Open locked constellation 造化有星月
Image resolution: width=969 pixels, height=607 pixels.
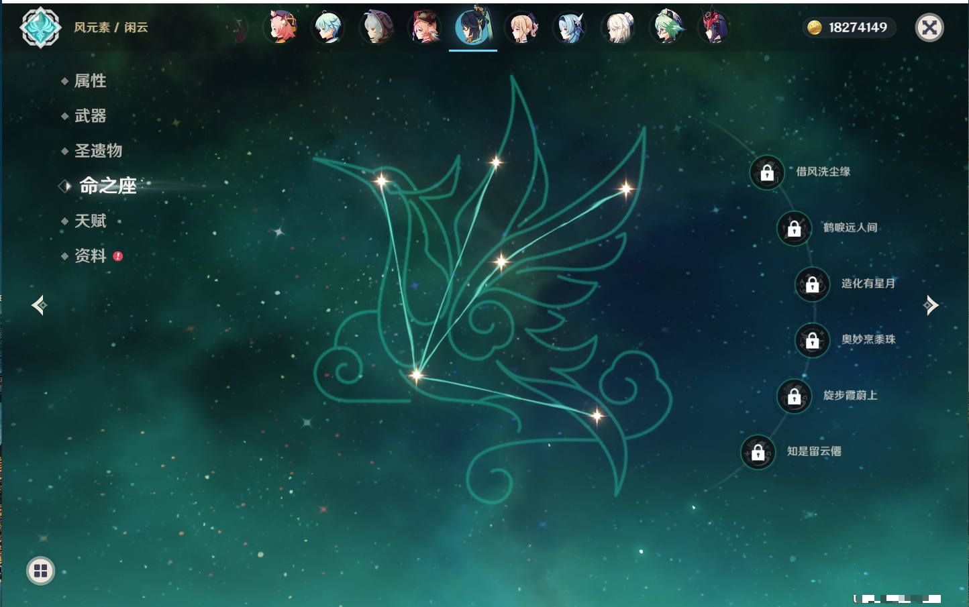click(813, 284)
